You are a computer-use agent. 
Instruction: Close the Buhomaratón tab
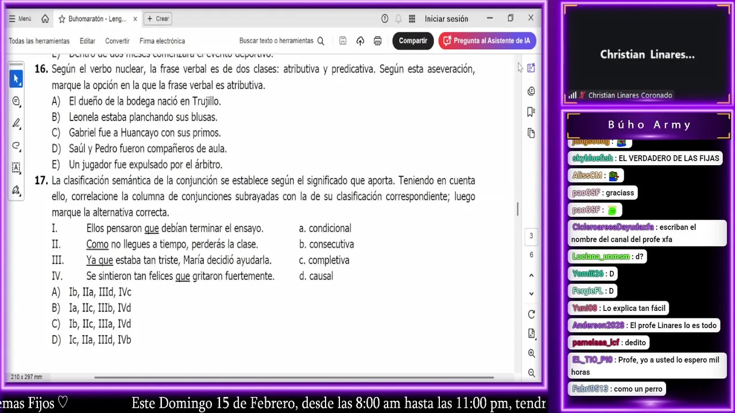pos(135,19)
